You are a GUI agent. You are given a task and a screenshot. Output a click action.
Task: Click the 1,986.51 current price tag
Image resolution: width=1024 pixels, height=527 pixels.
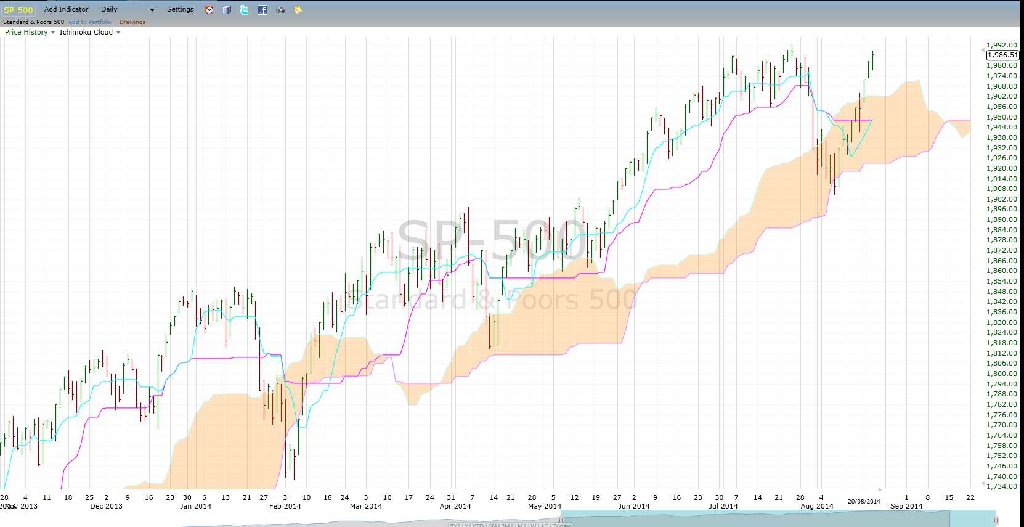coord(1002,55)
